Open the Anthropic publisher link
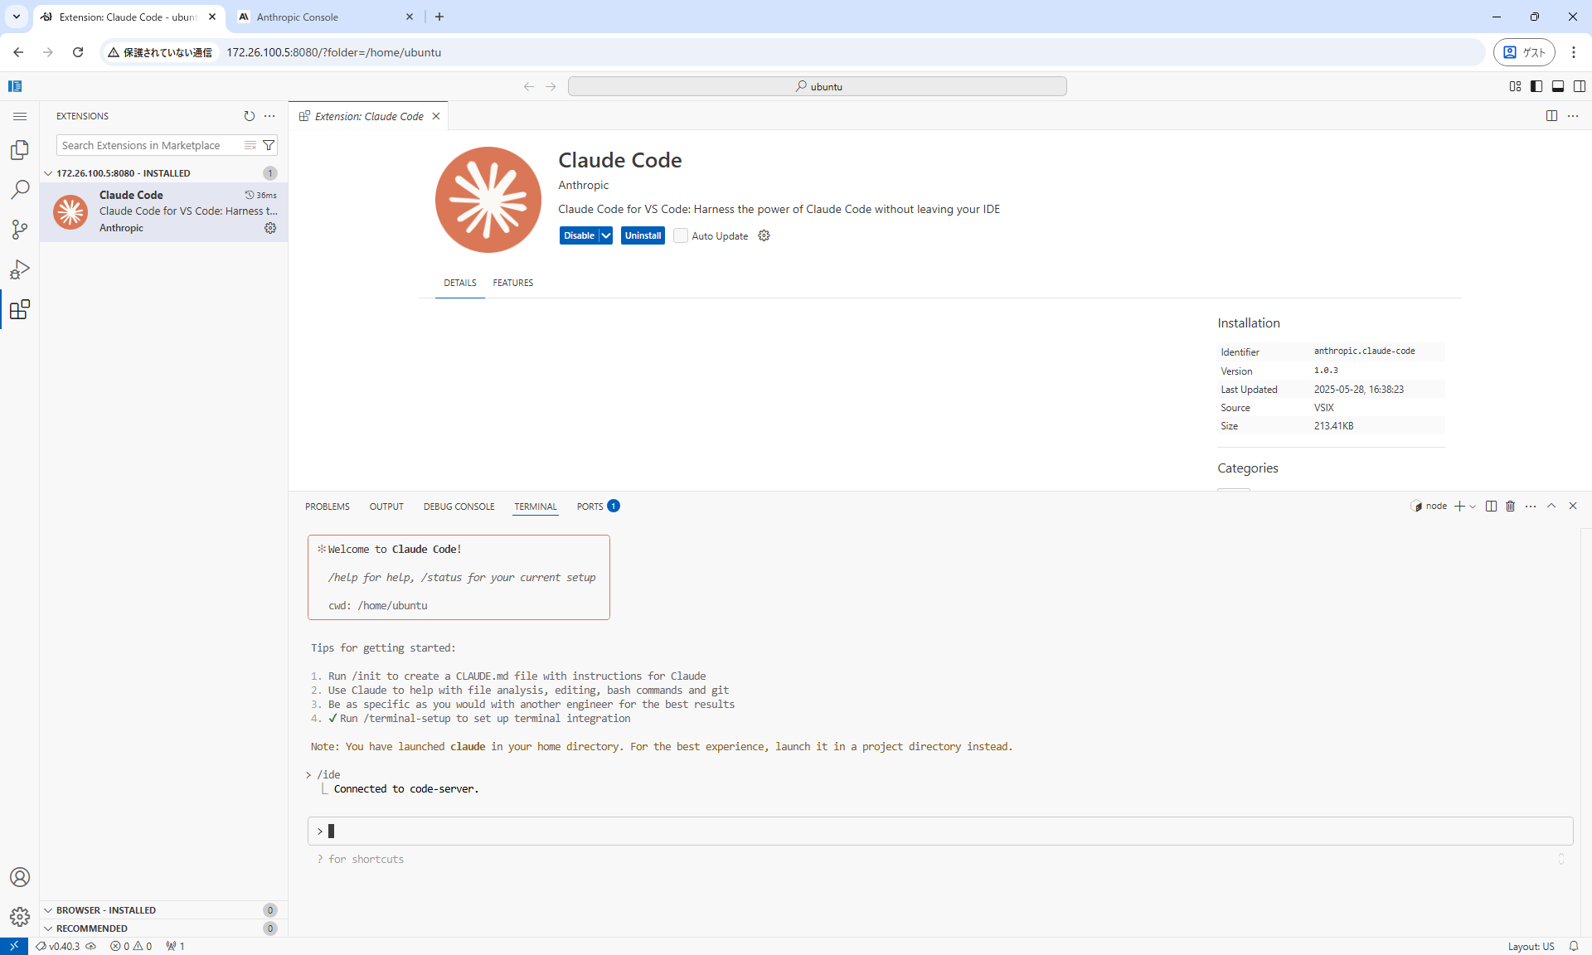The width and height of the screenshot is (1592, 955). coord(584,185)
